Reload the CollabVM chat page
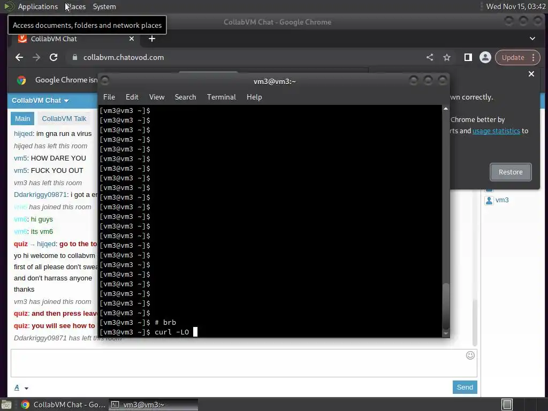Viewport: 548px width, 411px height. pyautogui.click(x=54, y=57)
